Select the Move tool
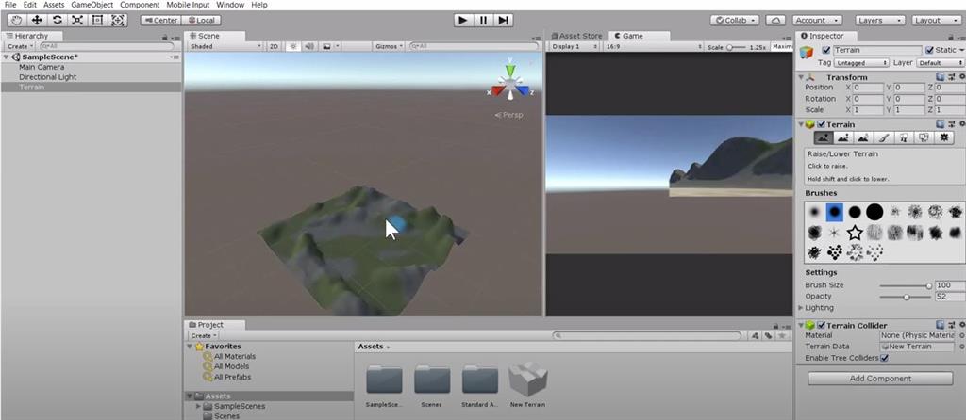 (x=37, y=21)
